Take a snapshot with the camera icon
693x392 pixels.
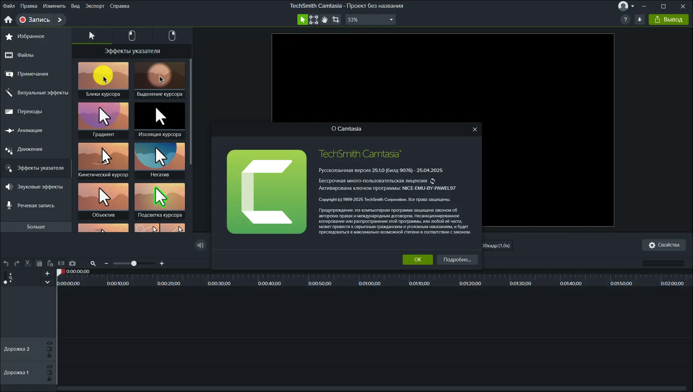(72, 263)
